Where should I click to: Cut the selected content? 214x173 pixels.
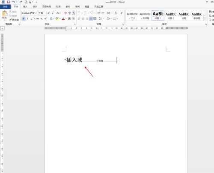pyautogui.click(x=13, y=12)
